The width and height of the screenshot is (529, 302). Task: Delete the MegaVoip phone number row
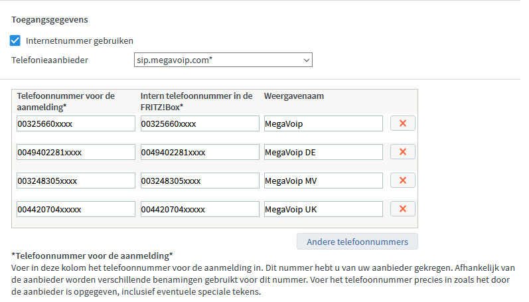pyautogui.click(x=402, y=123)
